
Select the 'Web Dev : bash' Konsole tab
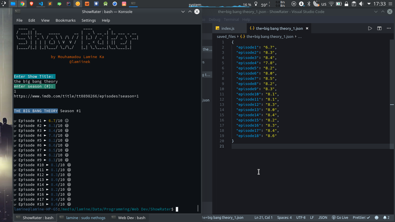[129, 217]
